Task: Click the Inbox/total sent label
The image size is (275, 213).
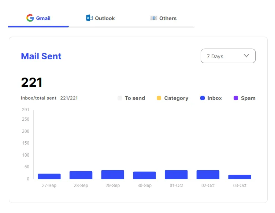Action: (x=38, y=98)
